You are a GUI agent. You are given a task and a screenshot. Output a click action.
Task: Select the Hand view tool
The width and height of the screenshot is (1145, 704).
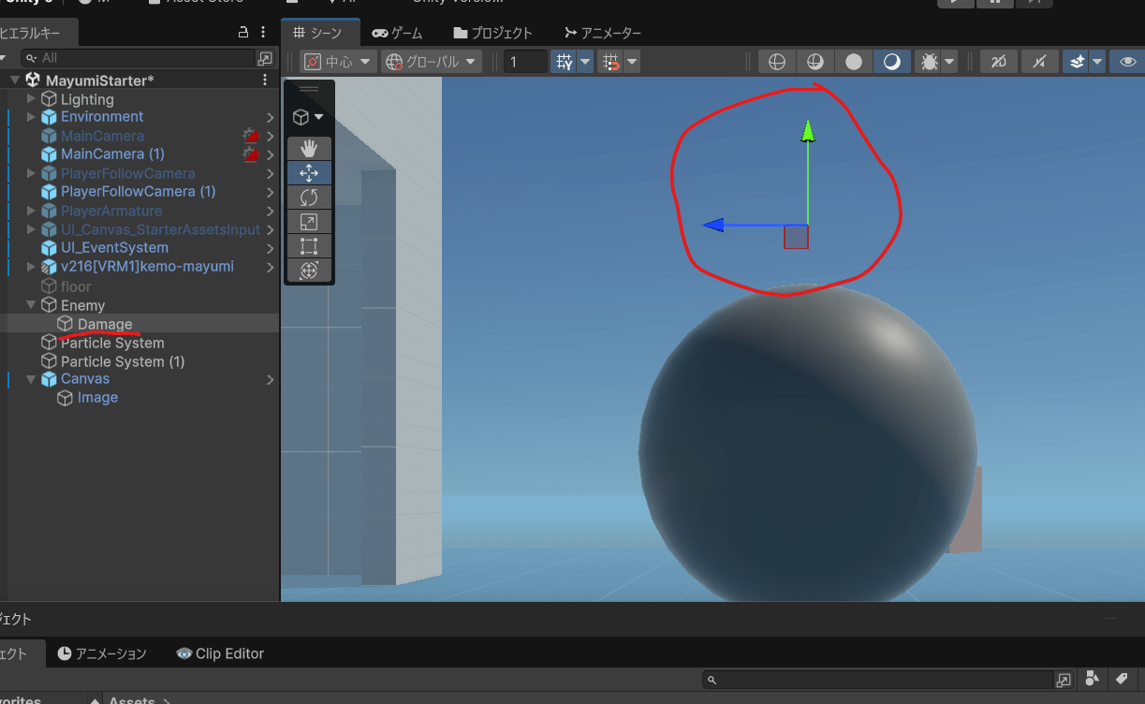tap(309, 149)
